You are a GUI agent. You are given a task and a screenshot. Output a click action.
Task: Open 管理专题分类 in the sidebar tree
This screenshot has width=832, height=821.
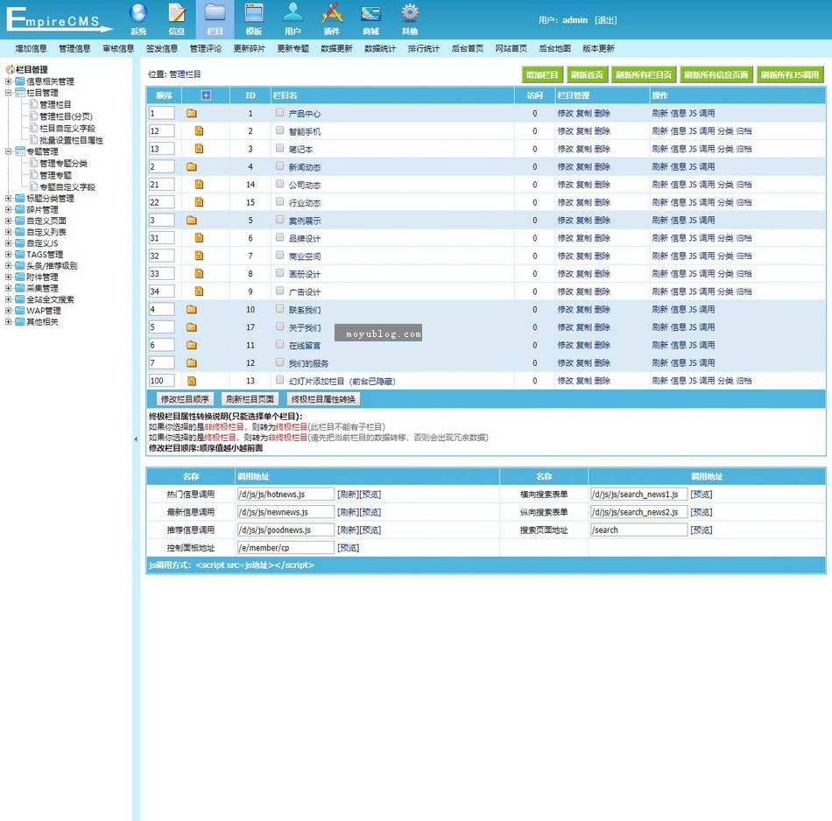pyautogui.click(x=63, y=164)
